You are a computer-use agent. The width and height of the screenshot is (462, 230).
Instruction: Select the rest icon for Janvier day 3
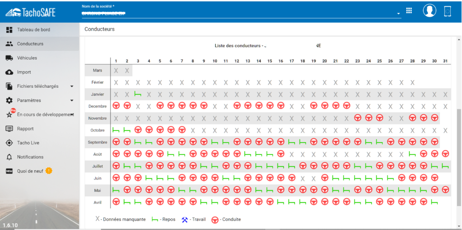click(138, 94)
